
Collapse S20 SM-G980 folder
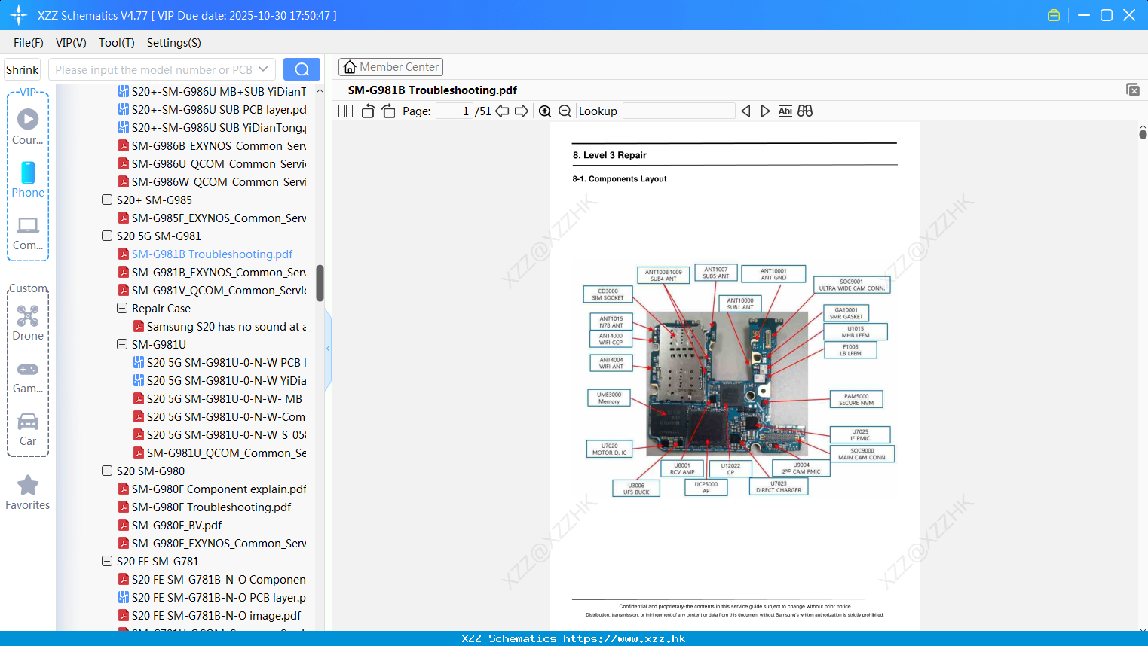107,471
